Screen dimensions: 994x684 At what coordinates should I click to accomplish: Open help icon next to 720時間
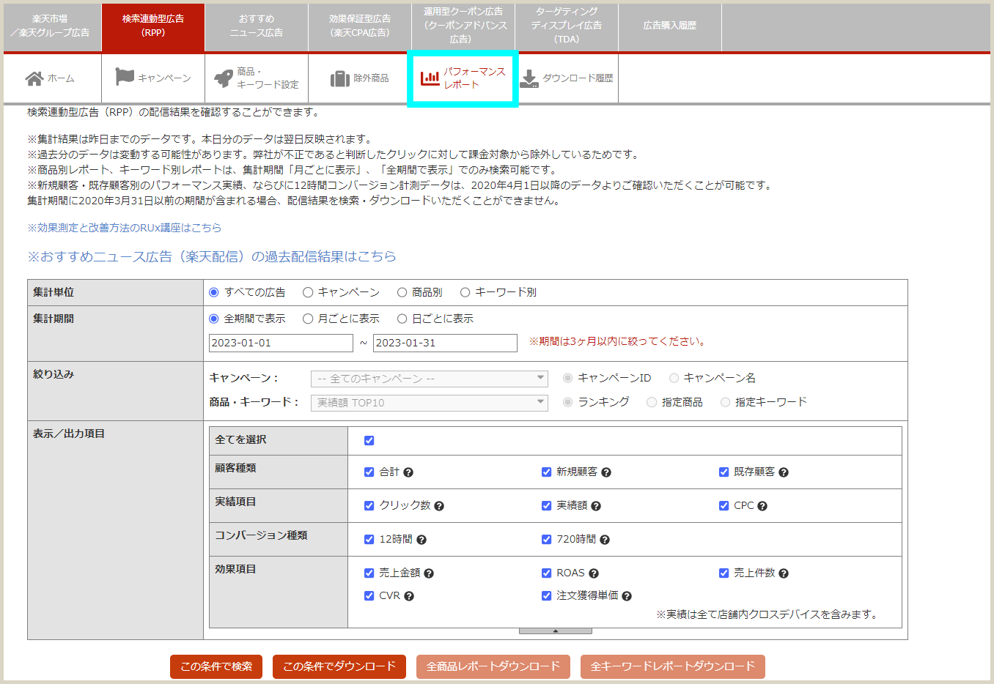click(605, 540)
